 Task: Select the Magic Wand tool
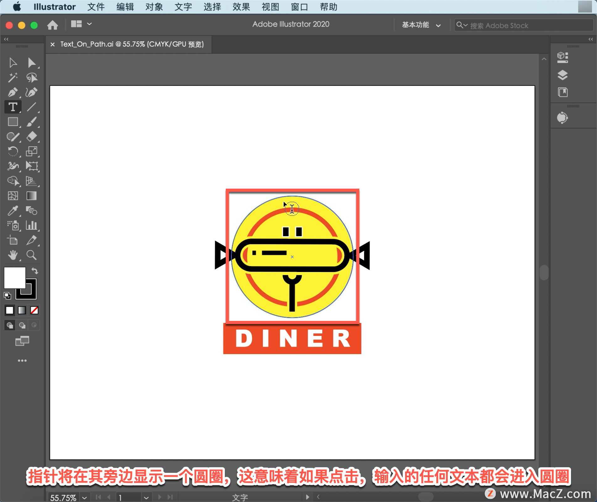13,77
